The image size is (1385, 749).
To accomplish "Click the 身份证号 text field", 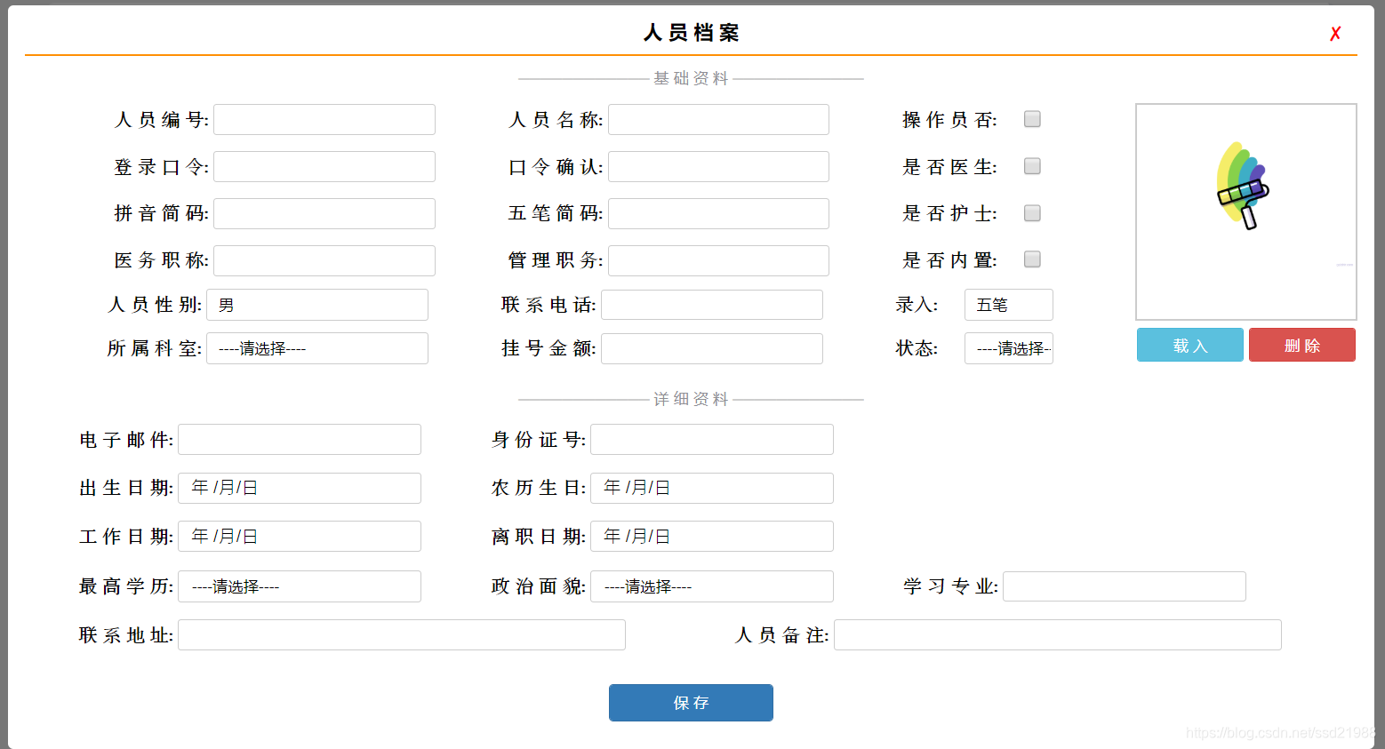I will coord(712,439).
